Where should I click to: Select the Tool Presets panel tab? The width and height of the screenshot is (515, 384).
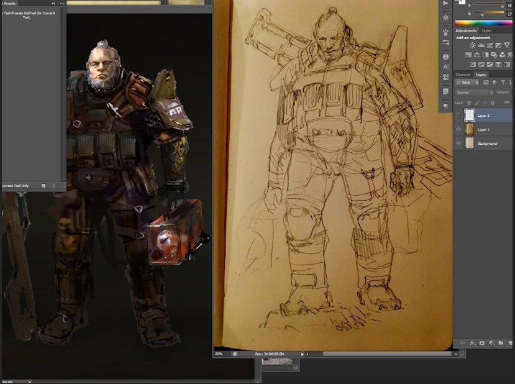pos(9,3)
